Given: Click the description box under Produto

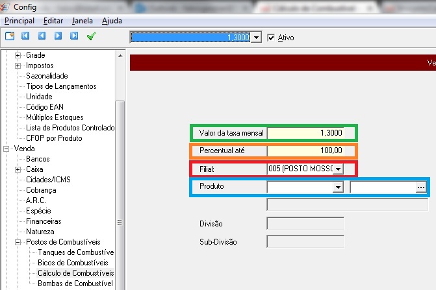Looking at the screenshot, I should pyautogui.click(x=347, y=205).
